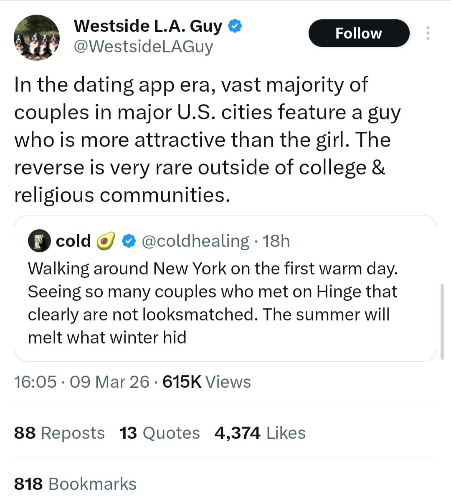Open @coldhealing's profile page
The image size is (451, 504).
[195, 240]
